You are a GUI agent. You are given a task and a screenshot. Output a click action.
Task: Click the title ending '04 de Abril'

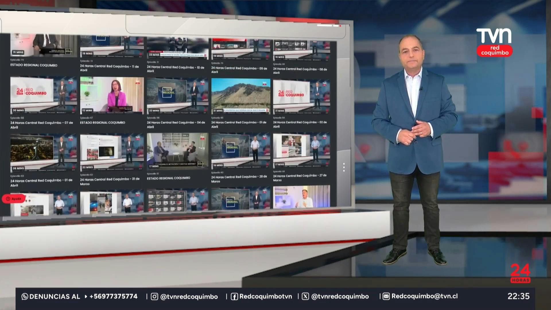click(x=176, y=125)
